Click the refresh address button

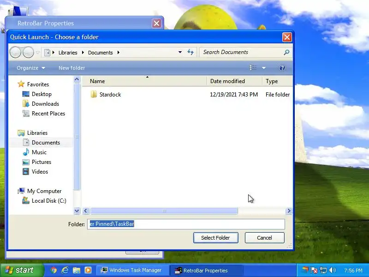tap(190, 52)
